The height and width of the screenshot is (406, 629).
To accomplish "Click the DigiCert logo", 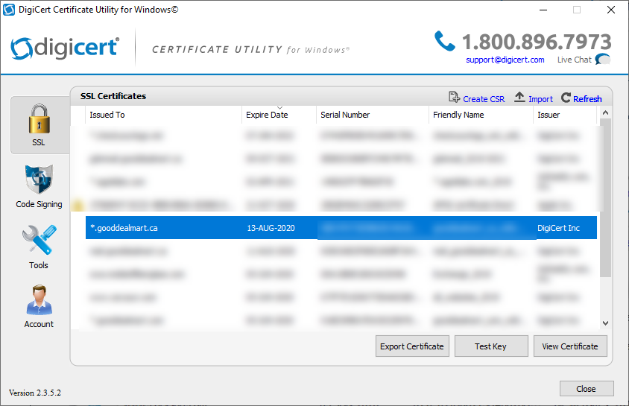I will (x=65, y=48).
